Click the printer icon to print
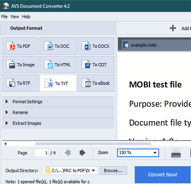The width and height of the screenshot is (191, 184). click(176, 153)
